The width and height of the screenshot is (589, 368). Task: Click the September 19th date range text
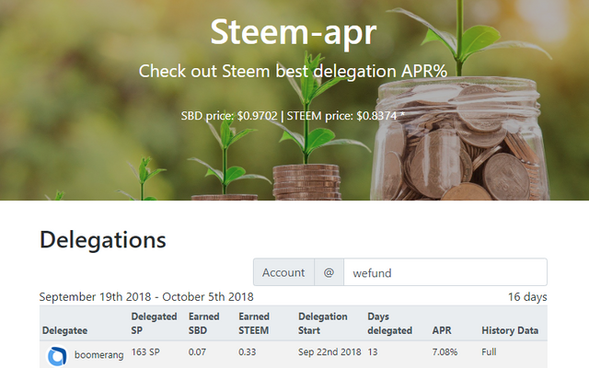(x=146, y=296)
